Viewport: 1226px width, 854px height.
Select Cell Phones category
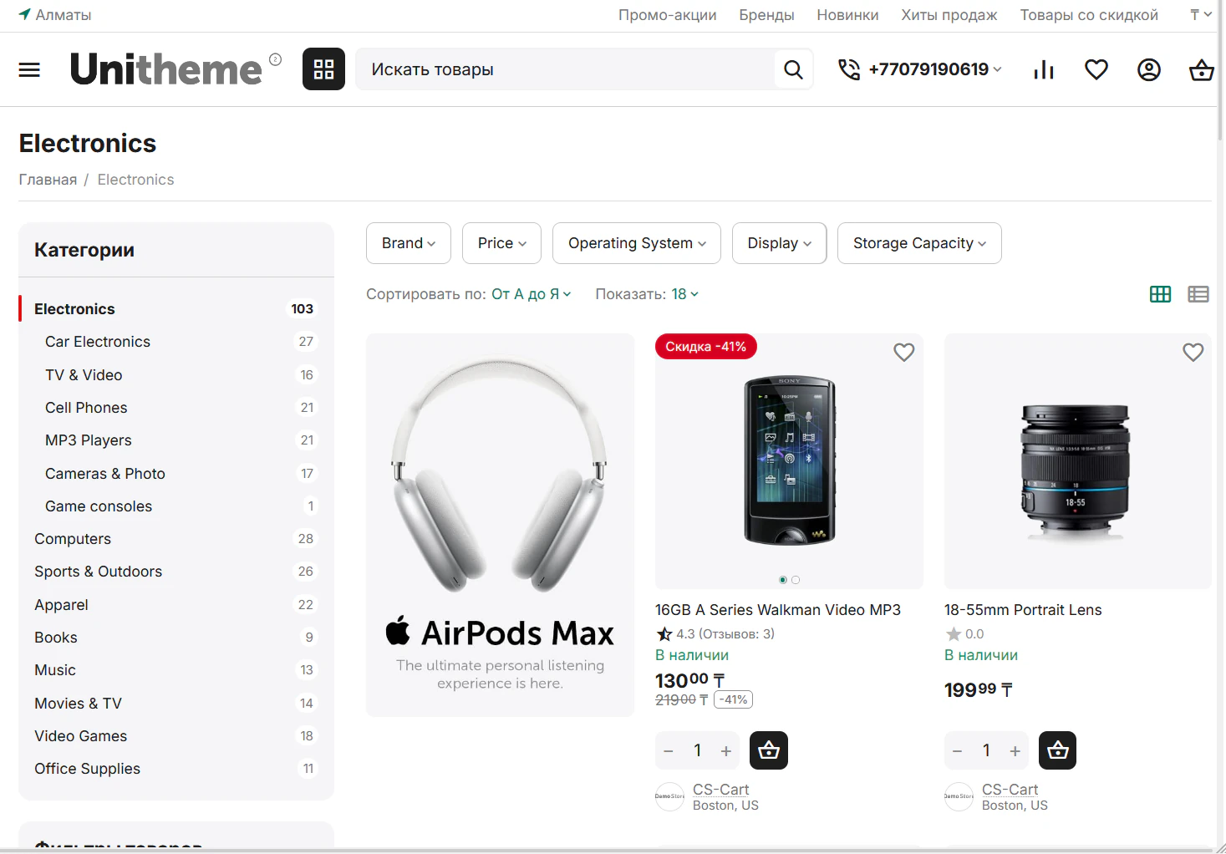[86, 408]
